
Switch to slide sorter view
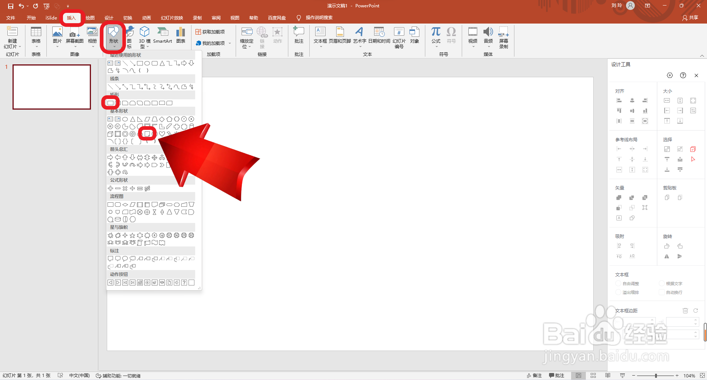593,375
